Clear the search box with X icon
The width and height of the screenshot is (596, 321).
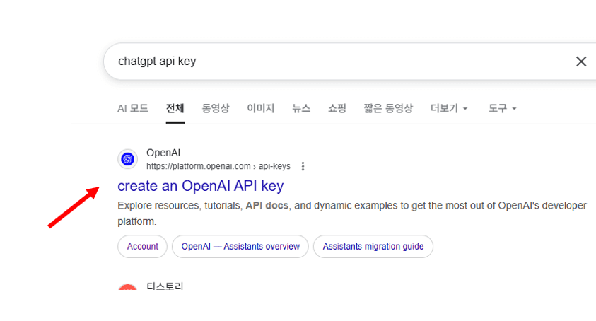point(580,62)
